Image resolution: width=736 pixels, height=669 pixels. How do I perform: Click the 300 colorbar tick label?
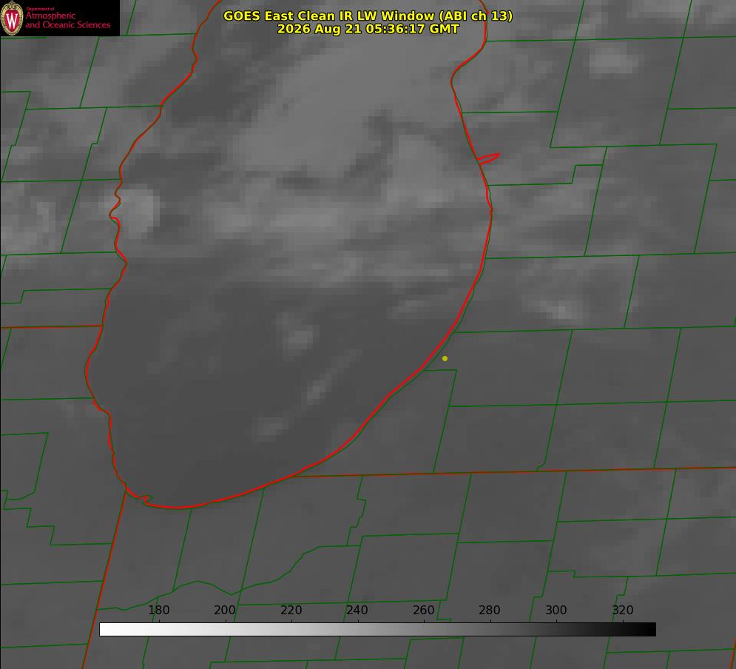[x=556, y=610]
